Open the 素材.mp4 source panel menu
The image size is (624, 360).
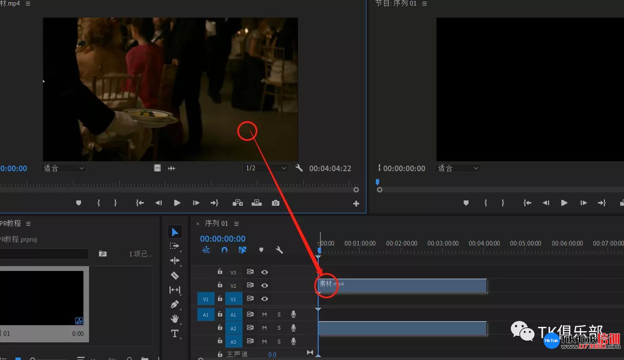click(28, 3)
